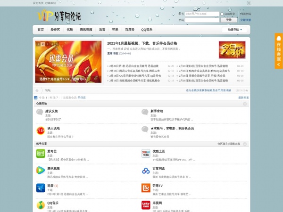
Task: Click the 新手求助 speech bubble icon
Action: click(145, 112)
